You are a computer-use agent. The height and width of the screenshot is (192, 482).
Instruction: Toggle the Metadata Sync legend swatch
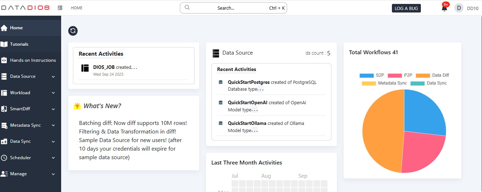click(x=369, y=84)
